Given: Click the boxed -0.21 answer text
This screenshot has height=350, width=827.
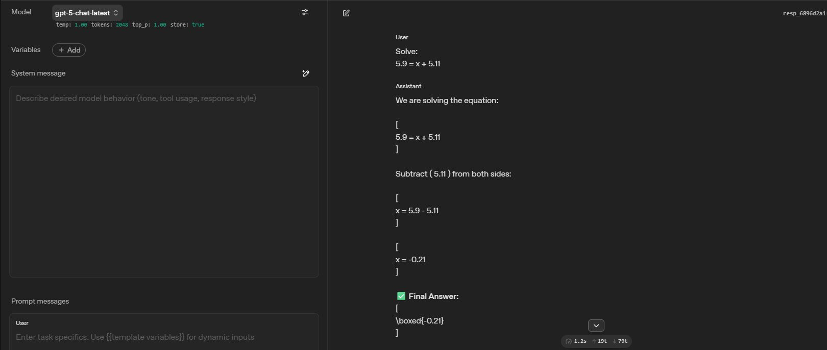Looking at the screenshot, I should click(x=420, y=321).
